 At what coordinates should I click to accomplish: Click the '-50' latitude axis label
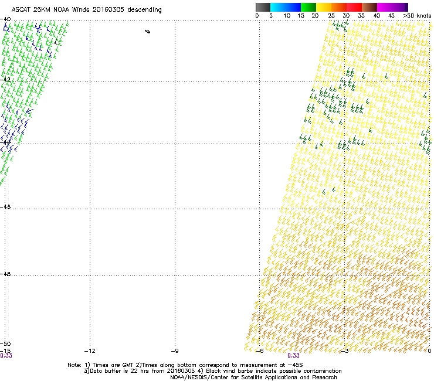pos(5,343)
